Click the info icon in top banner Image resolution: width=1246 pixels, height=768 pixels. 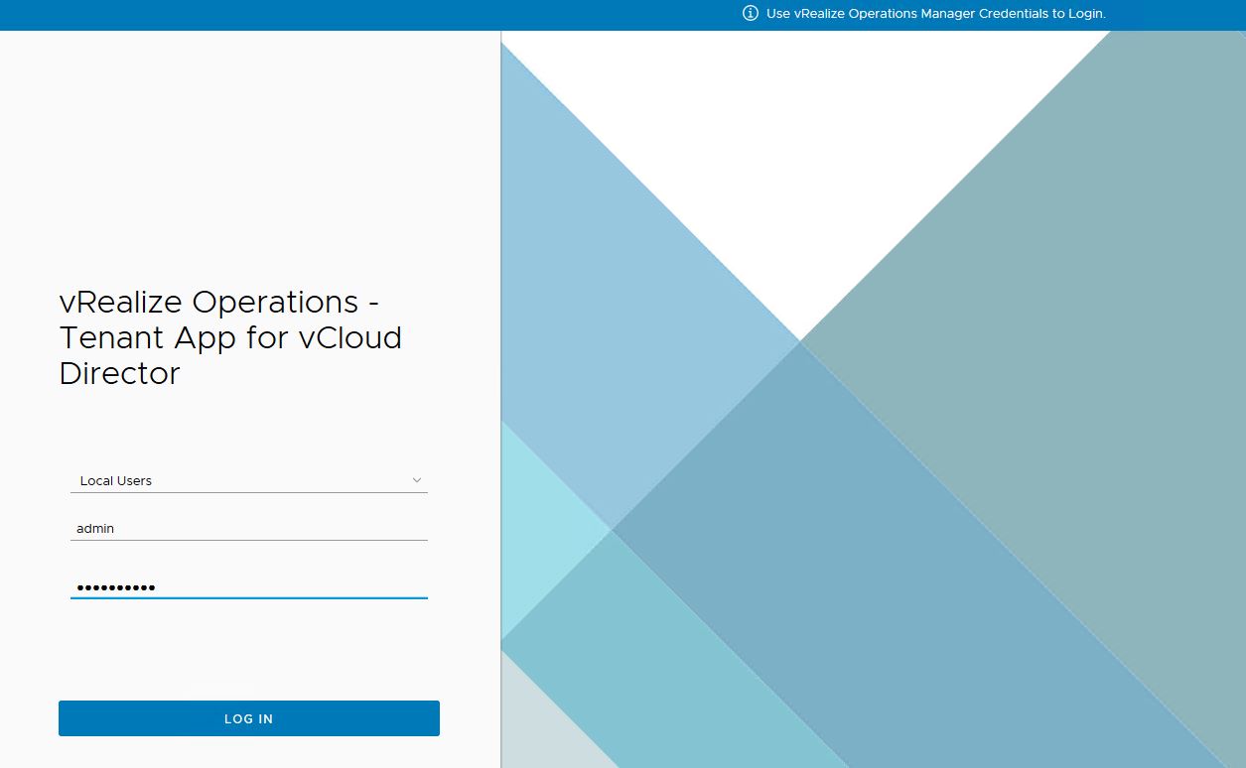(751, 14)
